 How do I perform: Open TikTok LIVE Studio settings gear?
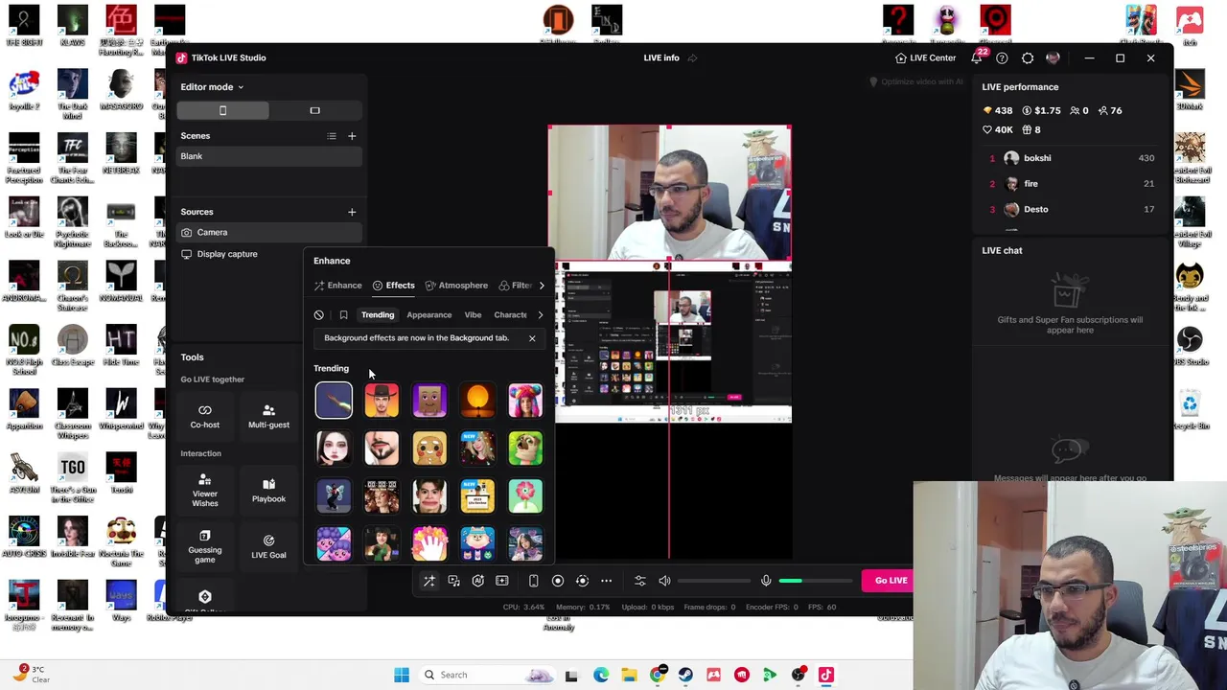(1028, 58)
